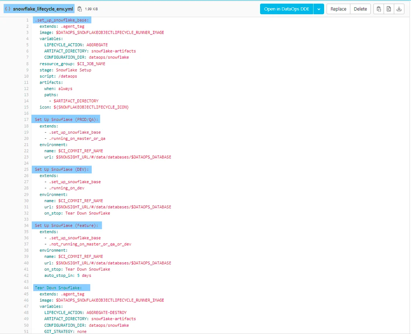
Task: Select line number 51
Action: [x=26, y=331]
